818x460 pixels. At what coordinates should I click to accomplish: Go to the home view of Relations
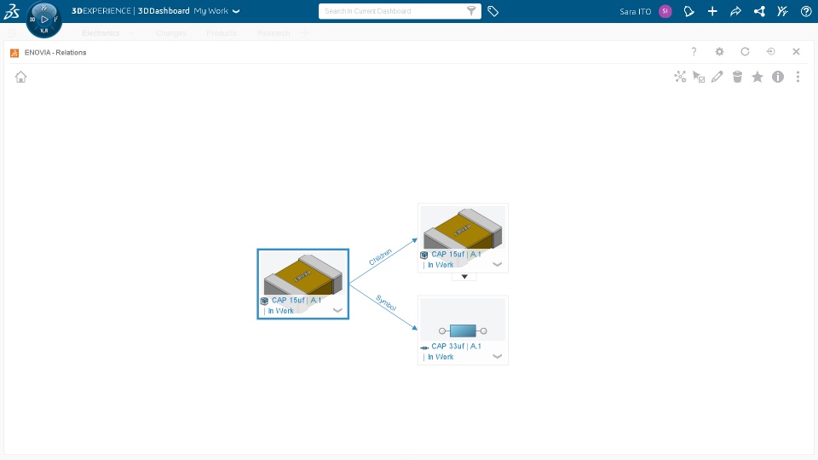point(20,77)
